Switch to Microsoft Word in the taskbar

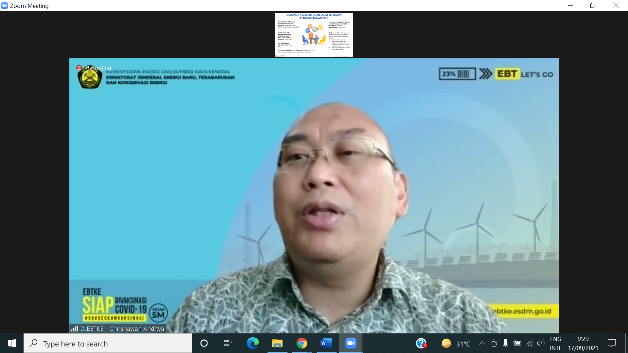point(326,343)
